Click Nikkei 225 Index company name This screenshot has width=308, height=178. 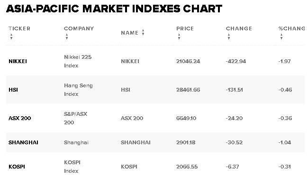[78, 61]
